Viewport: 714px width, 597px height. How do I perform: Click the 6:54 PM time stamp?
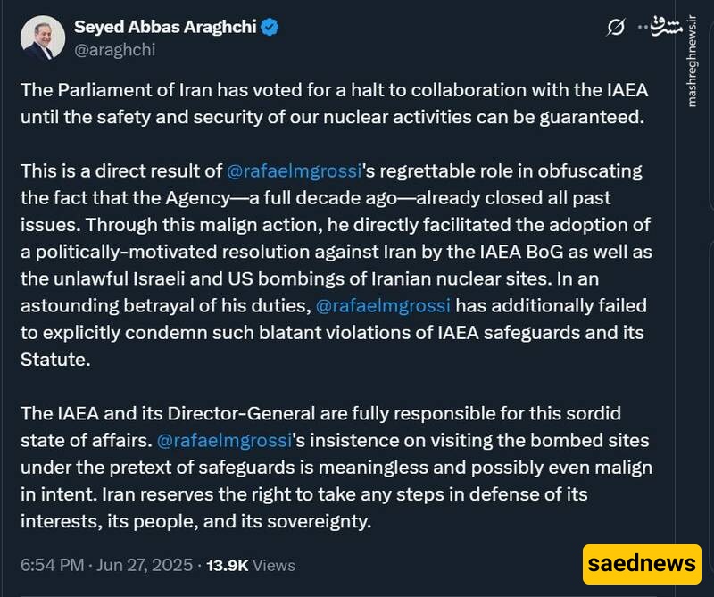point(53,565)
